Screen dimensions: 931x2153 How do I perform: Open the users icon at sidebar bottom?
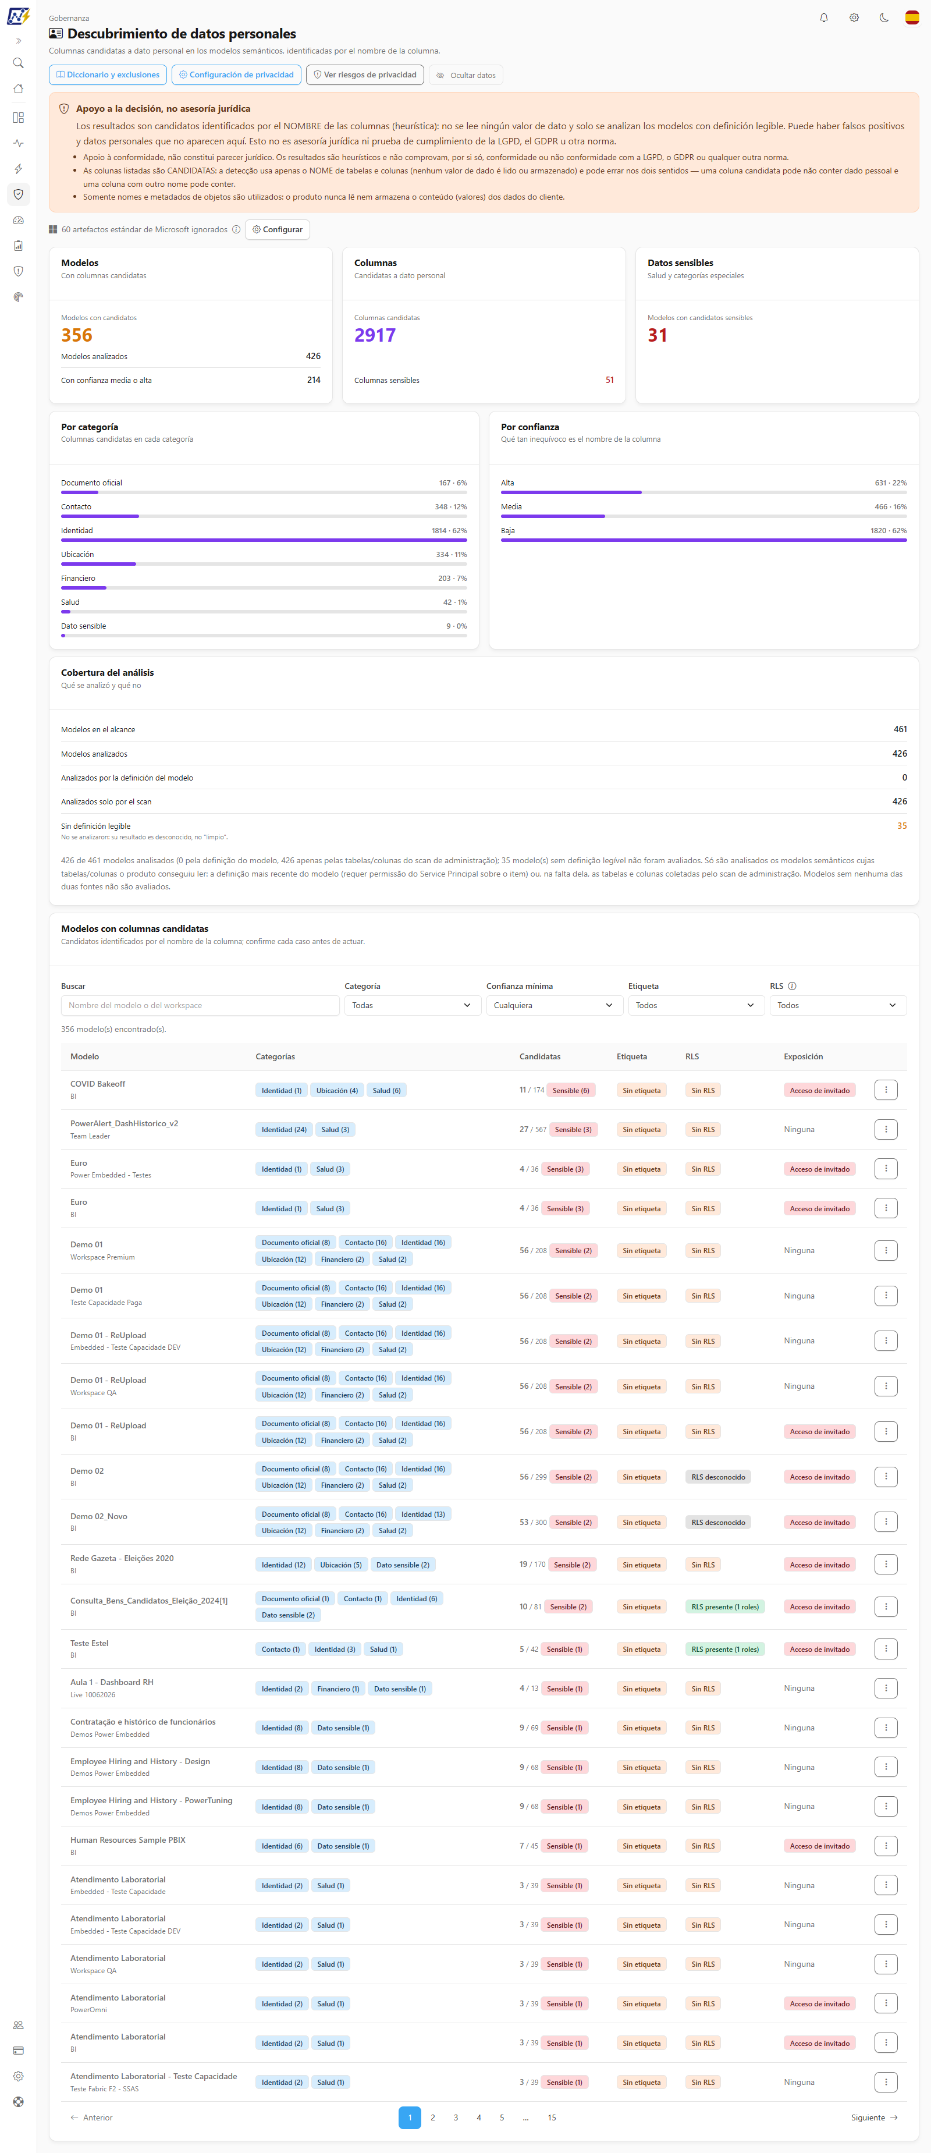tap(19, 2025)
